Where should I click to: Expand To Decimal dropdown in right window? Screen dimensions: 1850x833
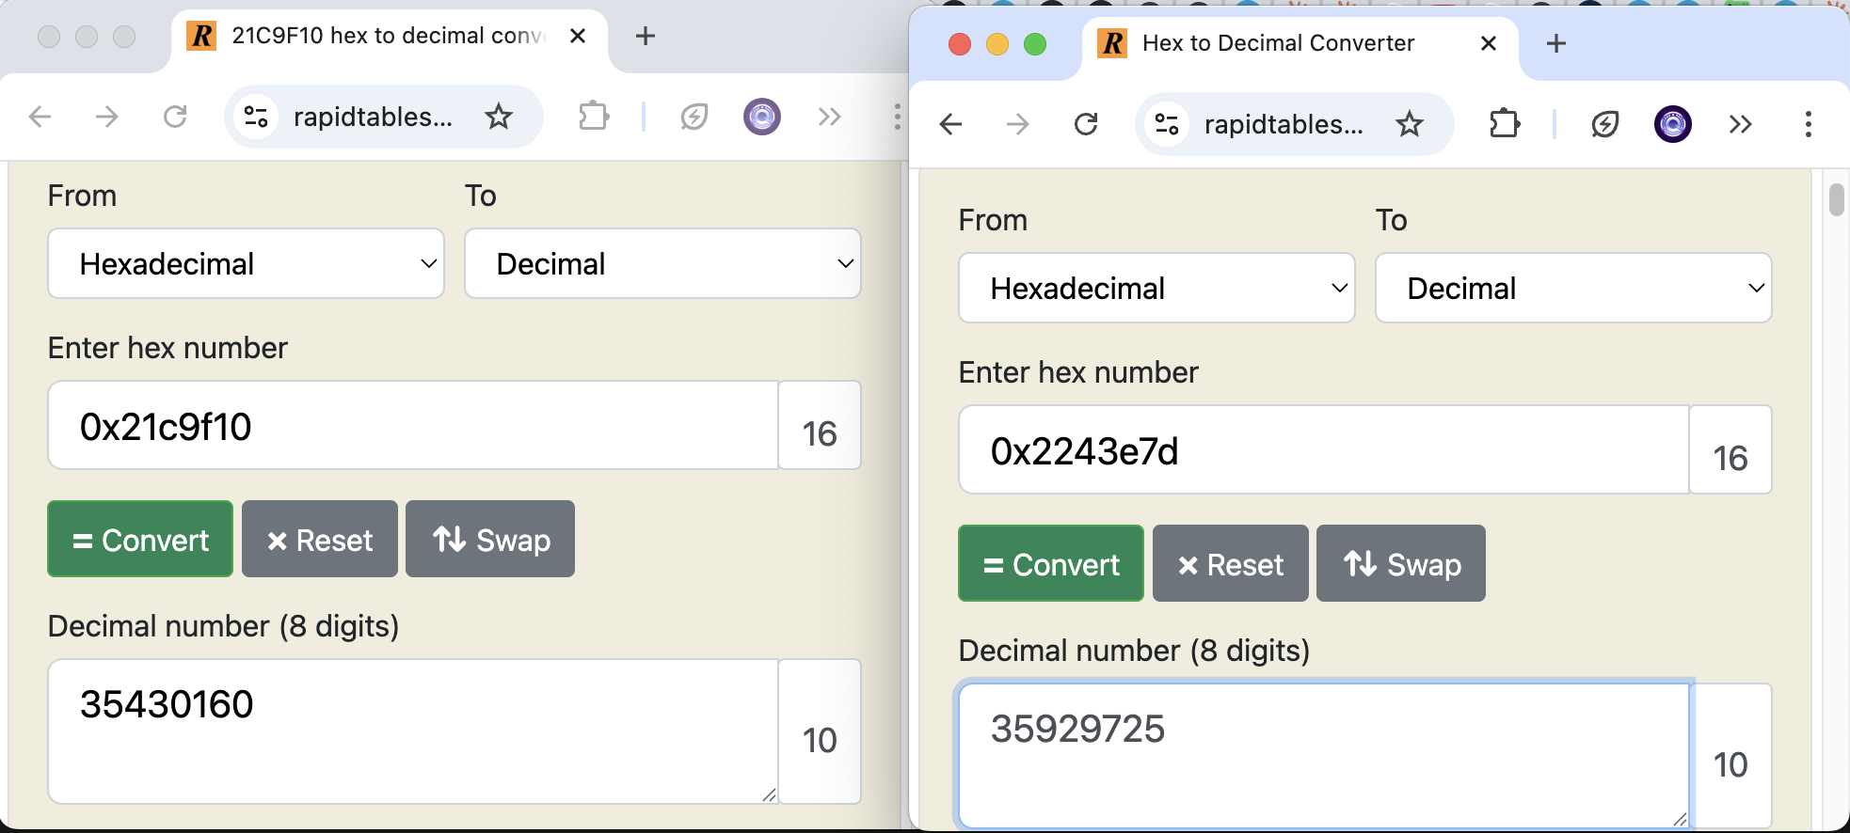pos(1573,289)
